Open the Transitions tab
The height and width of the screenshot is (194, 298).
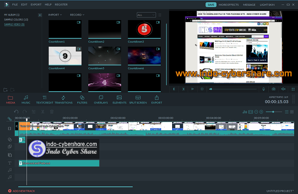pos(63,100)
